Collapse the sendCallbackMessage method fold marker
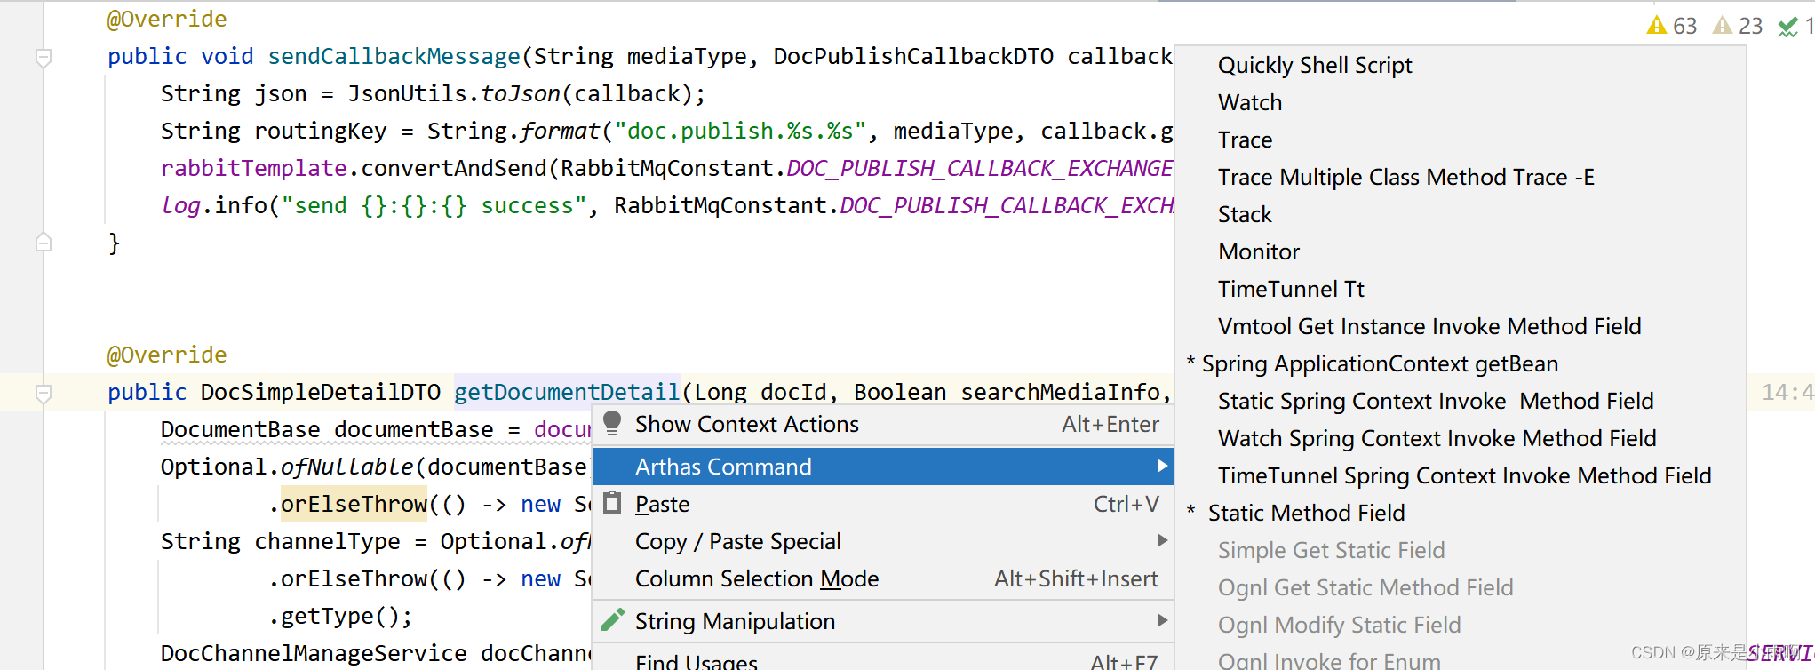1815x670 pixels. [x=43, y=57]
